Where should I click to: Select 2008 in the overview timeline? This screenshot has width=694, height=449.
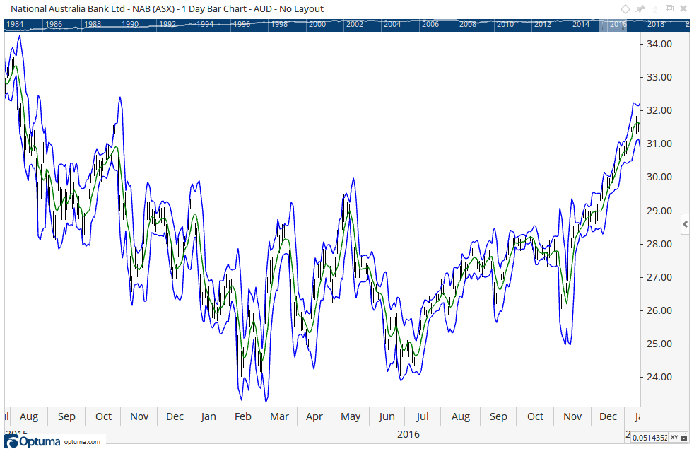[467, 24]
